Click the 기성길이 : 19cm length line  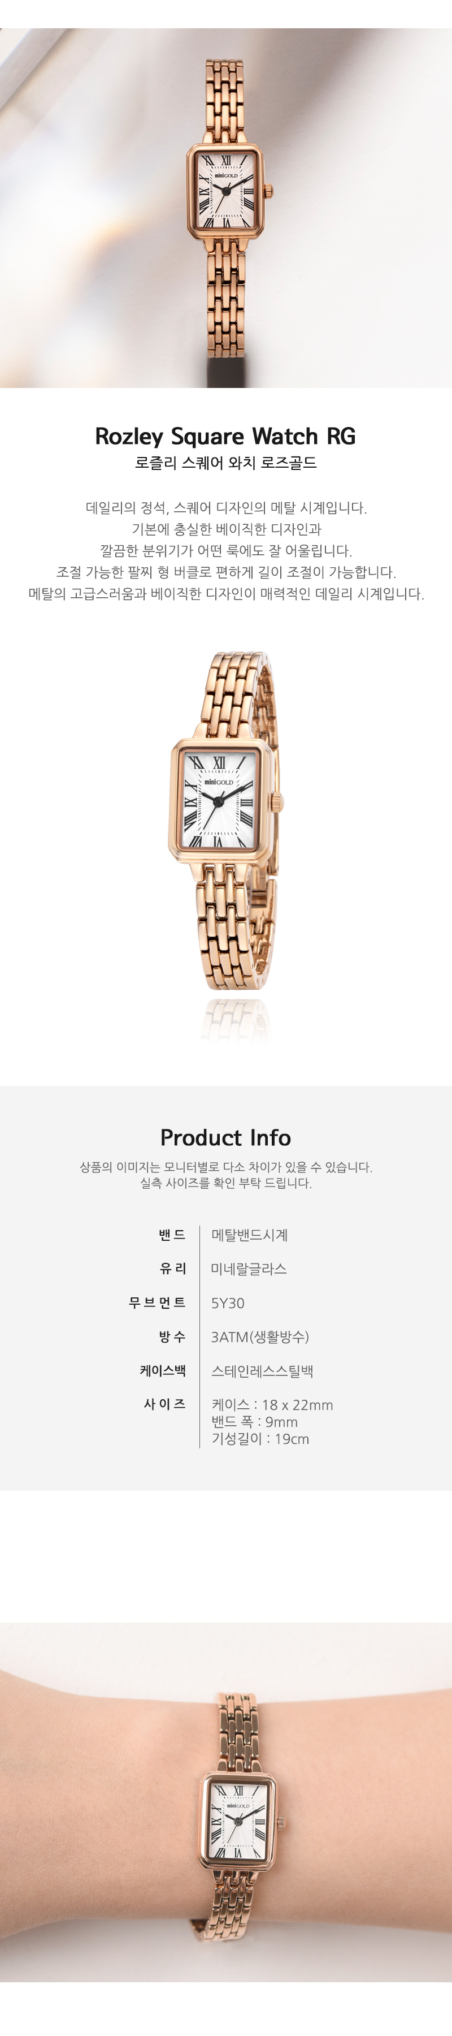(260, 1438)
